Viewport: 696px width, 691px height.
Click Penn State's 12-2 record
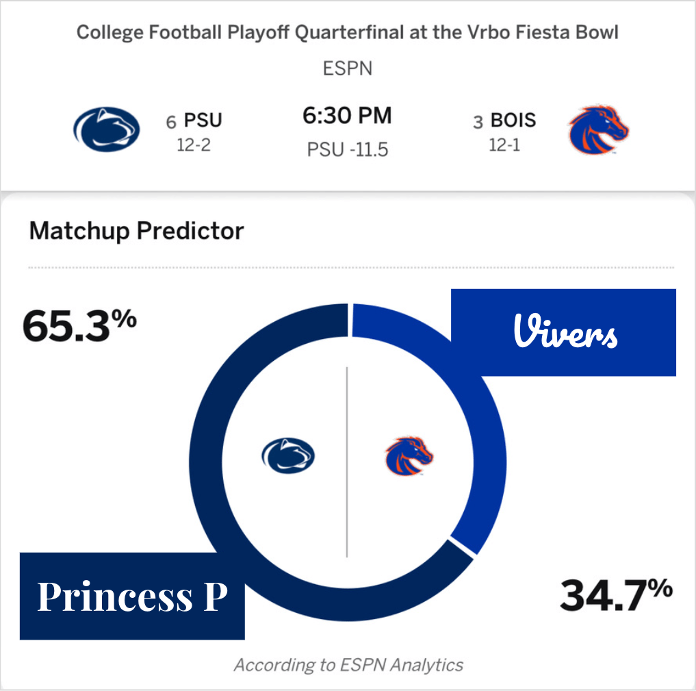click(x=194, y=145)
